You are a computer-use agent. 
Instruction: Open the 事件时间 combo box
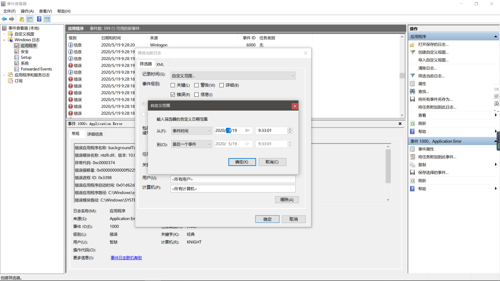pyautogui.click(x=191, y=131)
